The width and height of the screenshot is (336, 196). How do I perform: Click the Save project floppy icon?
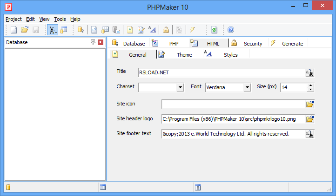tap(36, 30)
